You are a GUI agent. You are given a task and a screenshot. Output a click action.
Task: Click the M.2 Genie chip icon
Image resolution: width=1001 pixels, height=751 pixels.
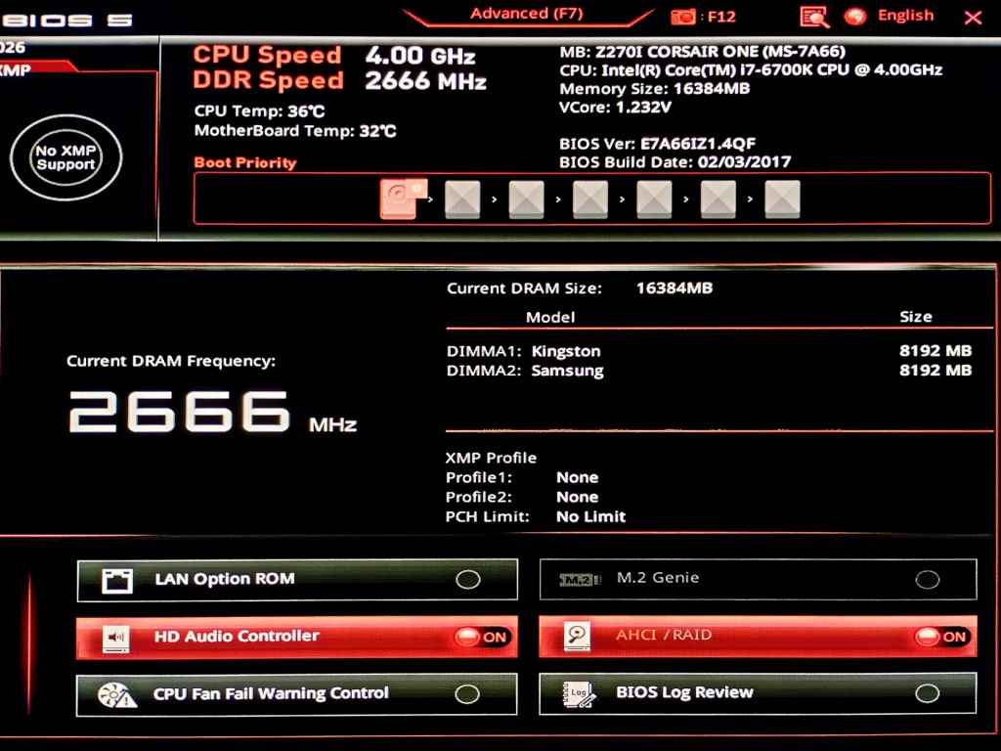coord(580,579)
